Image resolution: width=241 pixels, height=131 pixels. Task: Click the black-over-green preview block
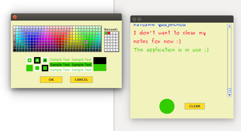click(100, 64)
